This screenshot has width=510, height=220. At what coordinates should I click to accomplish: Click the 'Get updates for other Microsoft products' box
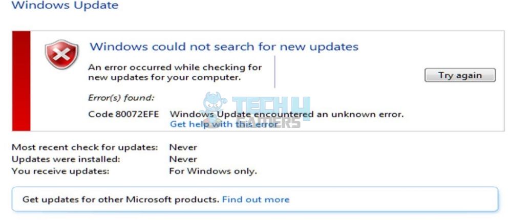(254, 199)
